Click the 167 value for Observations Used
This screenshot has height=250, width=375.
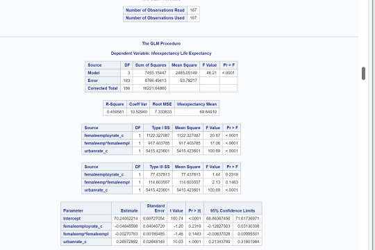[x=193, y=18]
